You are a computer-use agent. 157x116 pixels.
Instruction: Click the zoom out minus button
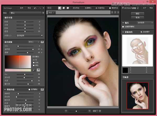point(66,111)
